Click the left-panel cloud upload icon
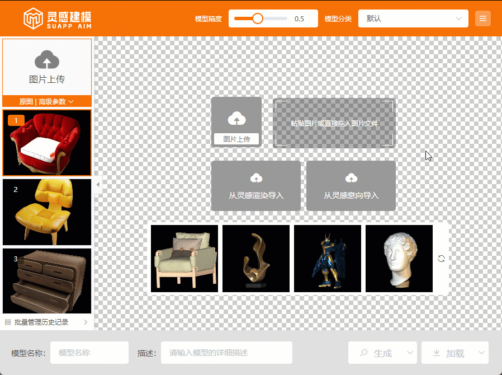Image resolution: width=502 pixels, height=375 pixels. (x=47, y=60)
